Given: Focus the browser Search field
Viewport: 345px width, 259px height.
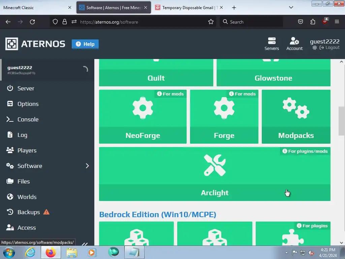Looking at the screenshot, I should (x=251, y=22).
